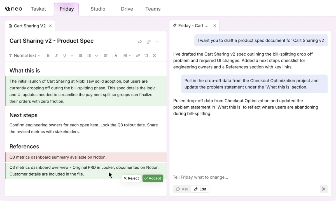This screenshot has width=336, height=201.
Task: Click the share arrow icon
Action: 140,42
